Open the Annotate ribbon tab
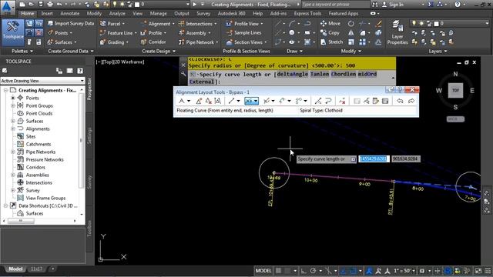 [70, 14]
